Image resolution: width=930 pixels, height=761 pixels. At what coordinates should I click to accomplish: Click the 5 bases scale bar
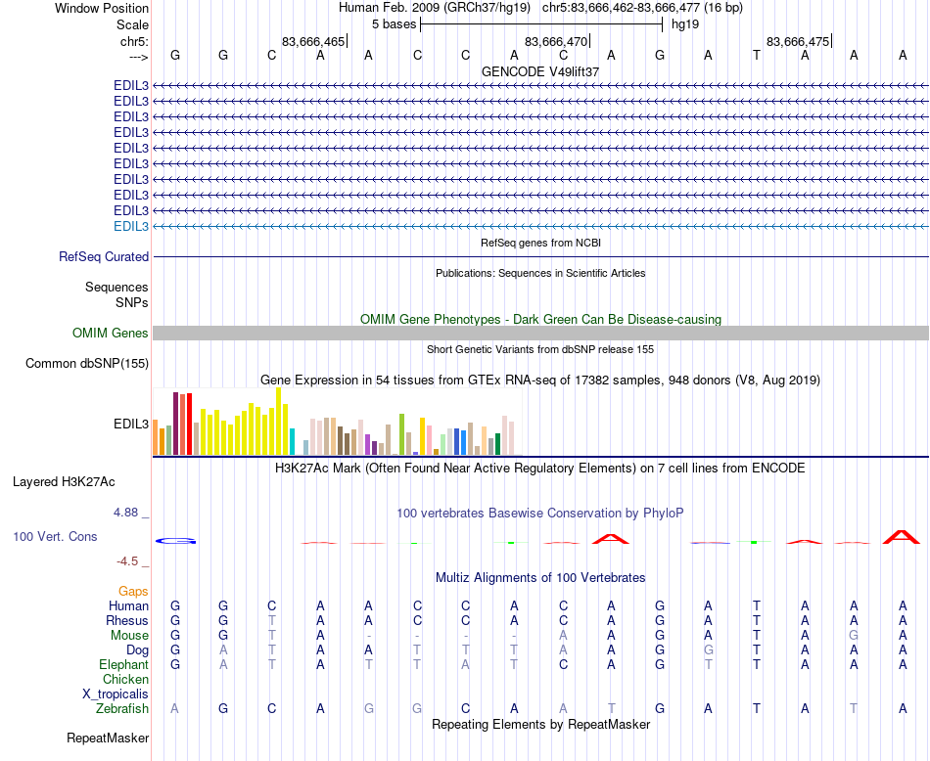(541, 24)
